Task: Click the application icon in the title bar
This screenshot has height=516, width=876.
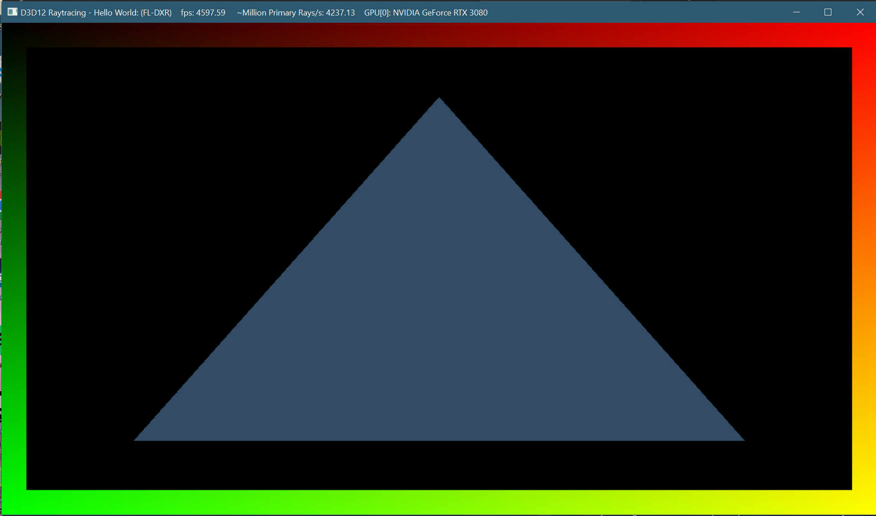Action: (x=12, y=12)
